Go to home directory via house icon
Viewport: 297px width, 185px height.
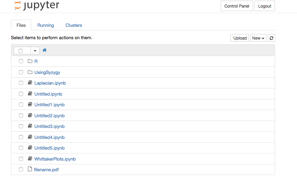[44, 50]
